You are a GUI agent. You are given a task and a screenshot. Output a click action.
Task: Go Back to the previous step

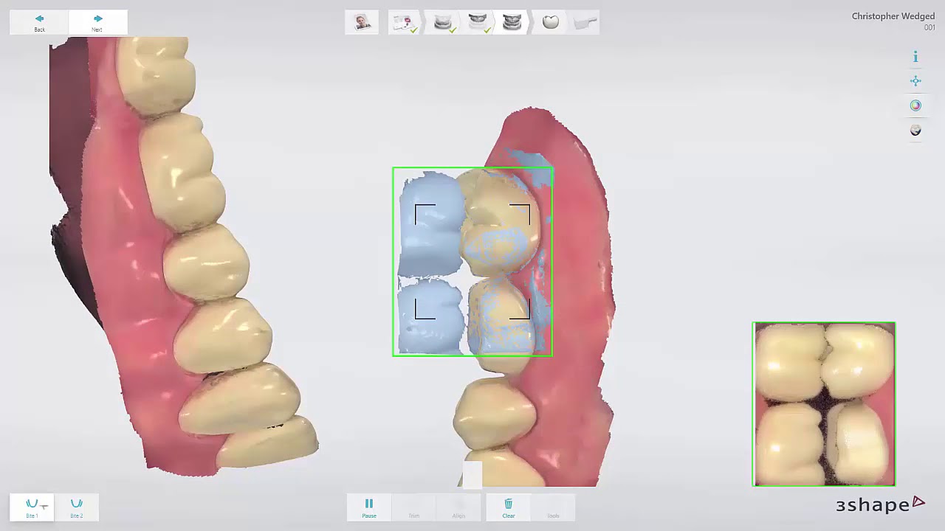[39, 22]
